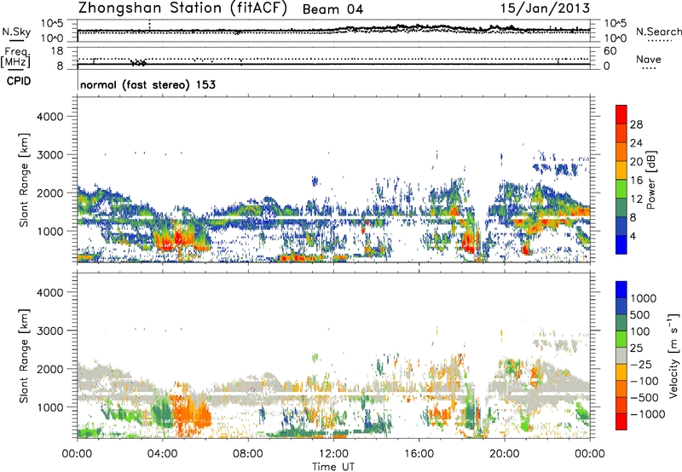
Task: Click the 20:00 time axis label
Action: point(504,454)
